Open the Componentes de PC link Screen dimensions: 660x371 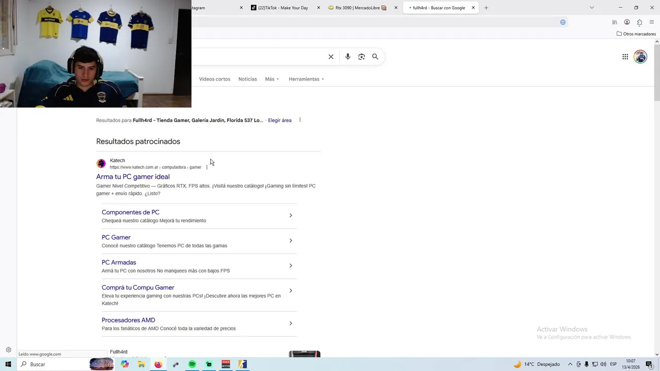tap(130, 212)
